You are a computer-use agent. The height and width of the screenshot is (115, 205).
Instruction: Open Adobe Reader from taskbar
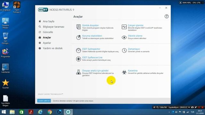(x=31, y=112)
